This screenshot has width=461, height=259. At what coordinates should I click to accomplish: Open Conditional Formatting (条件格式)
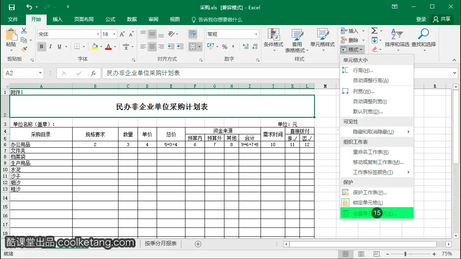click(x=274, y=40)
